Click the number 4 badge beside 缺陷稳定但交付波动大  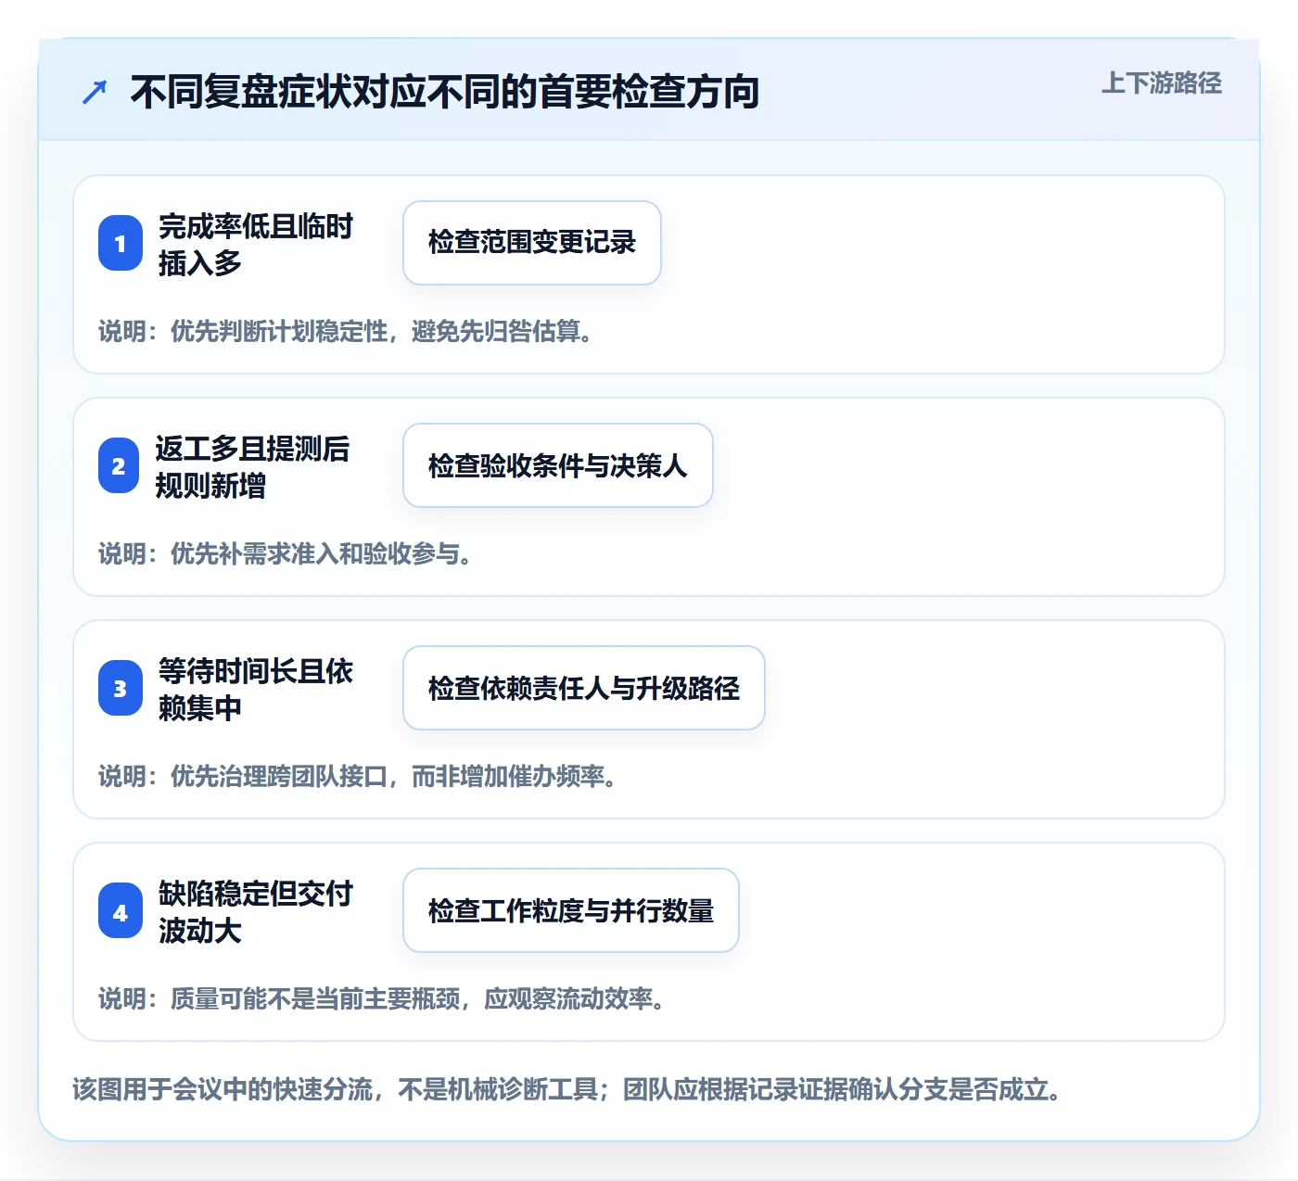(121, 910)
